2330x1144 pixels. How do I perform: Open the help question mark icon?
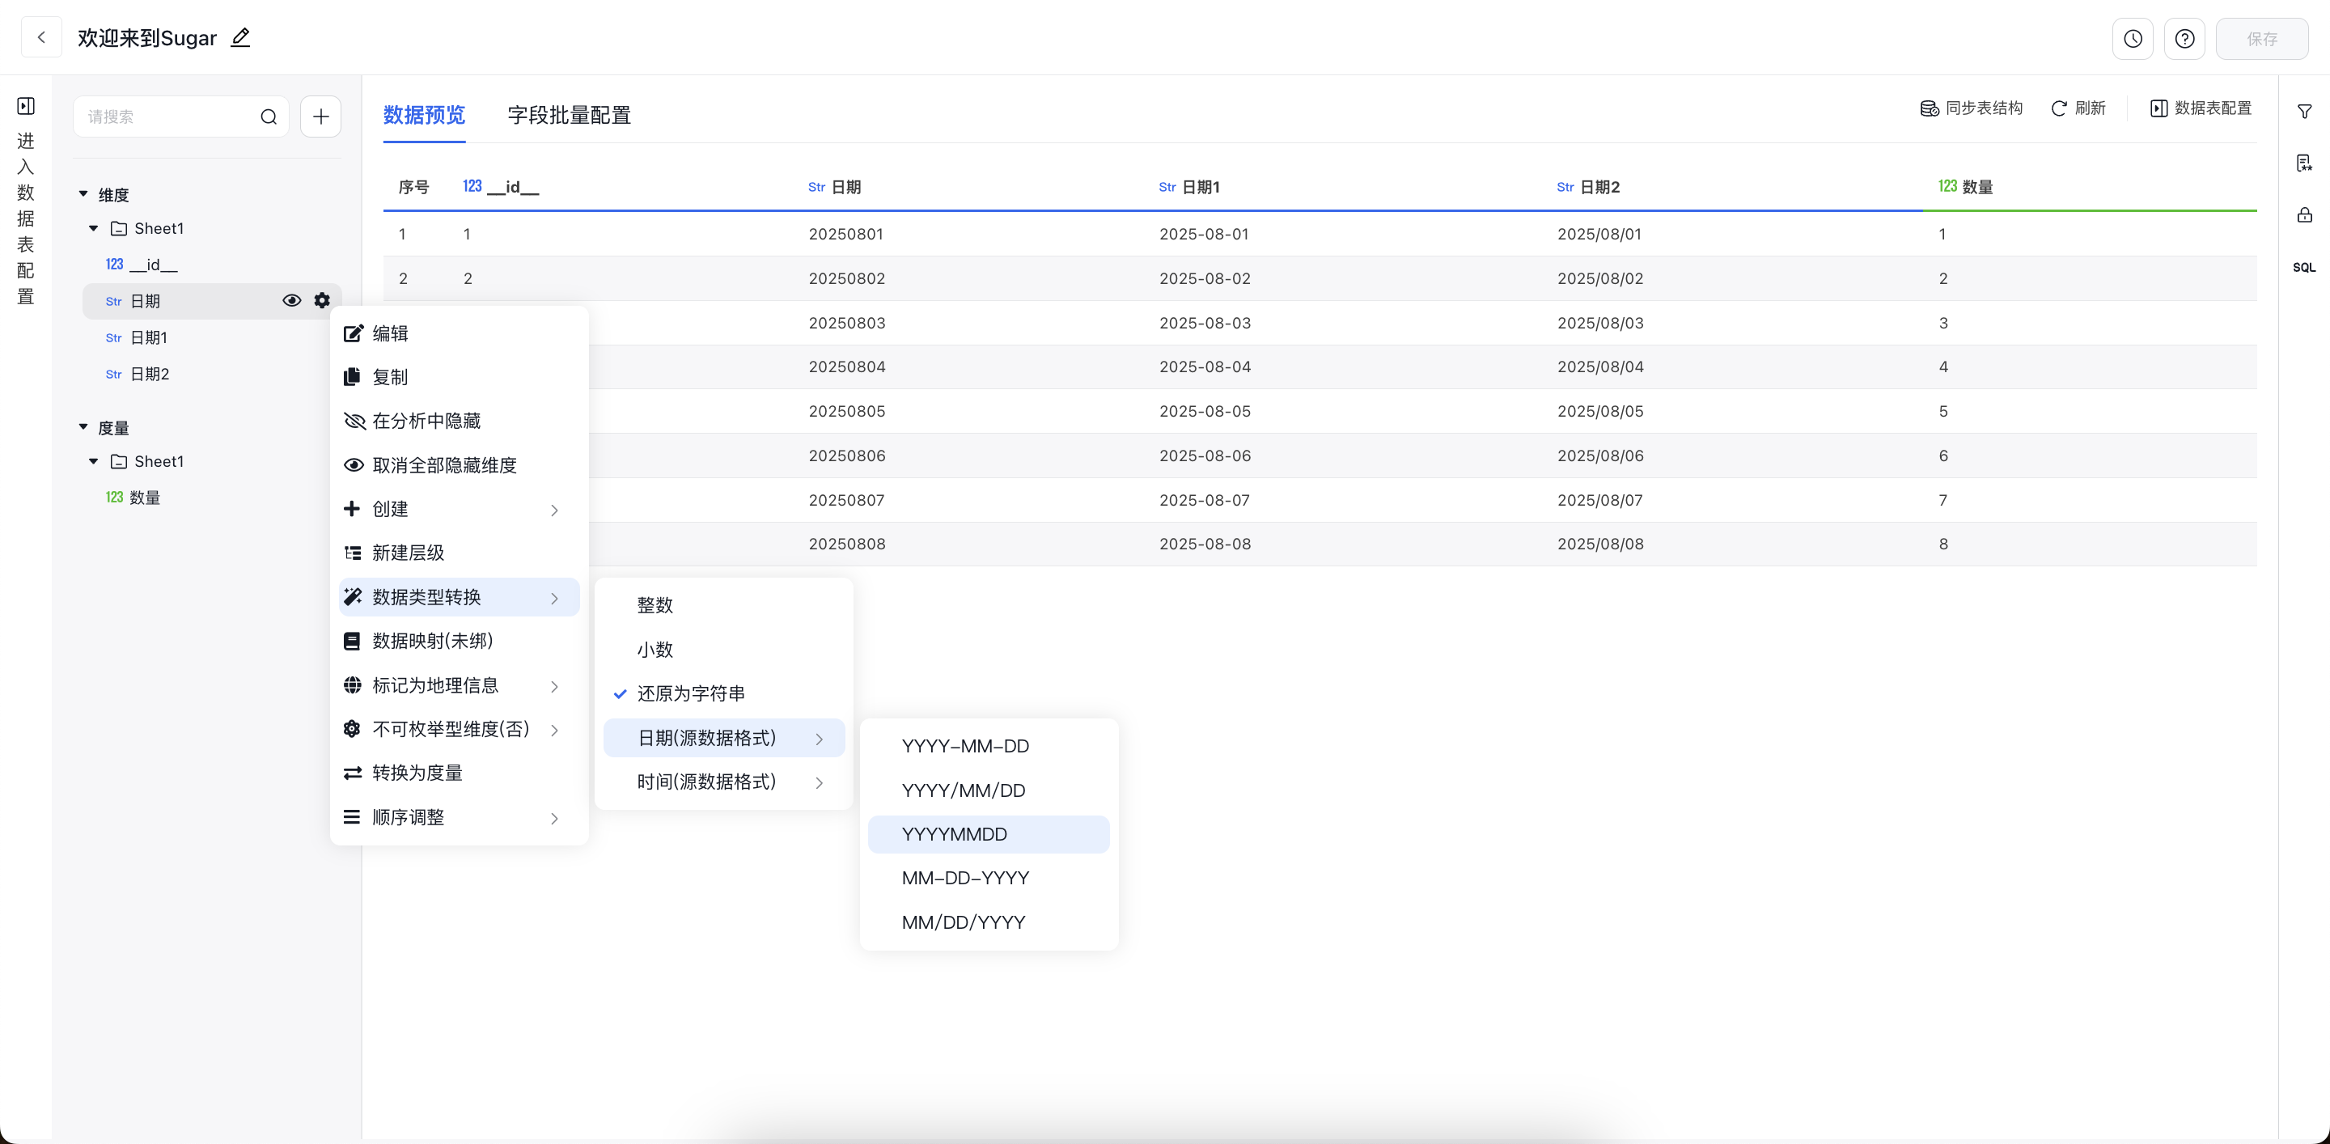coord(2184,39)
